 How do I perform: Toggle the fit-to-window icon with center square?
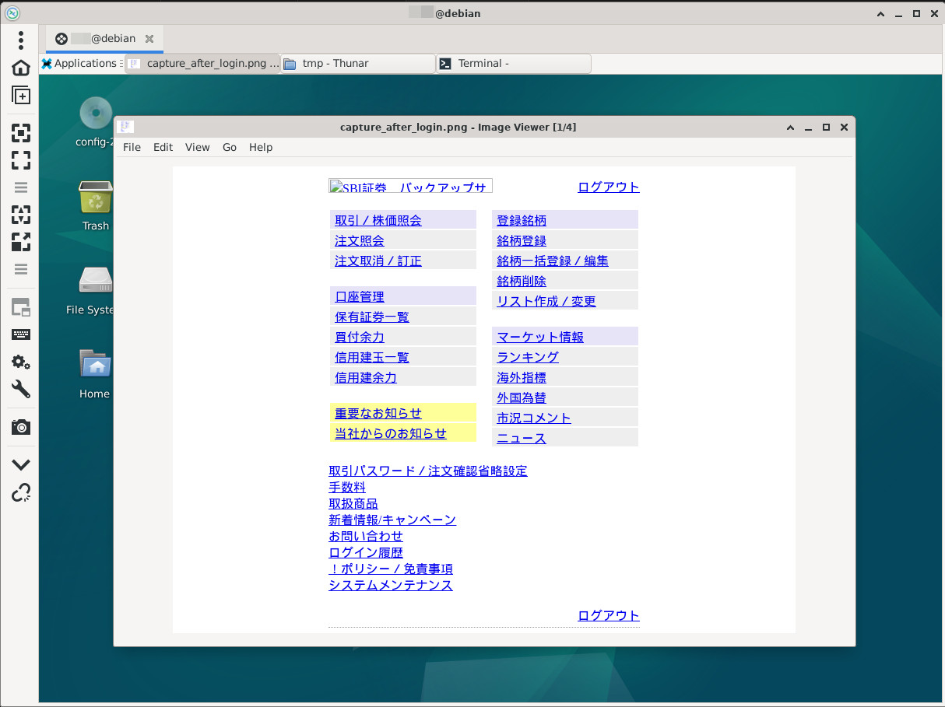pyautogui.click(x=21, y=133)
